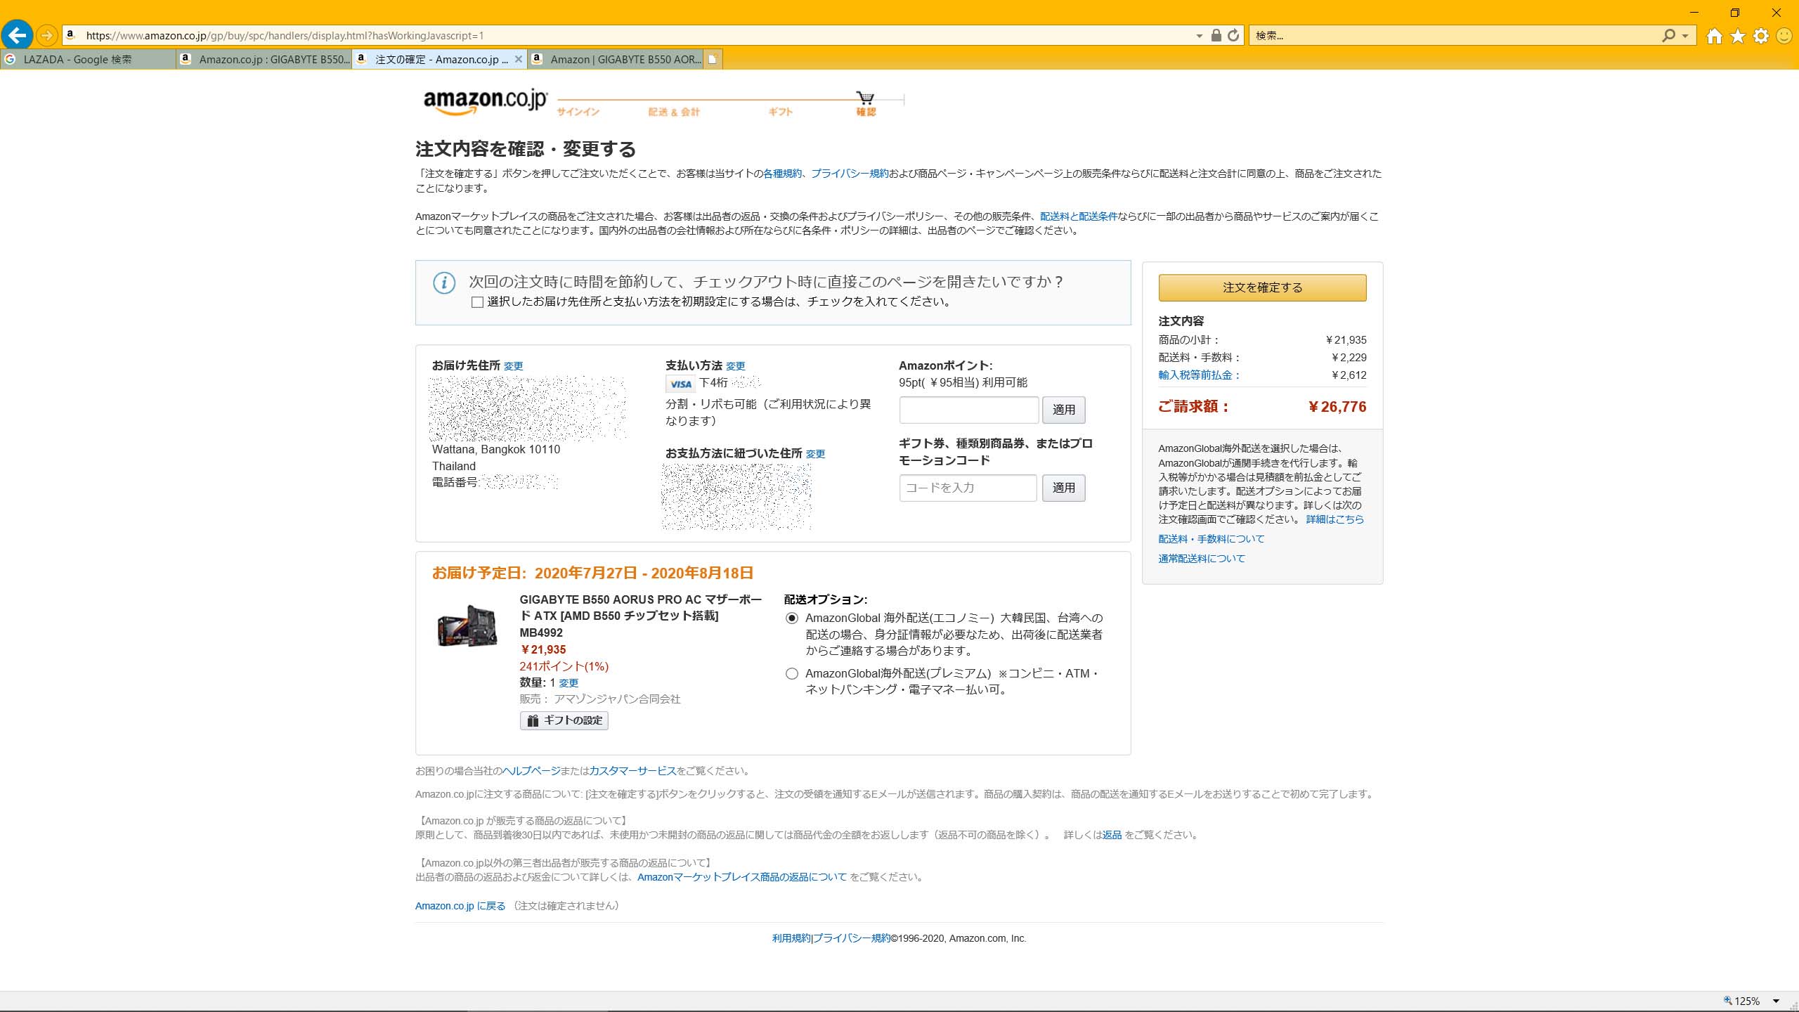Open the 各種規約 link
The width and height of the screenshot is (1799, 1012).
coord(782,174)
